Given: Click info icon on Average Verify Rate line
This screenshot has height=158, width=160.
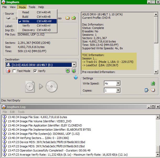Looking at the screenshot, I should [x=4, y=154].
